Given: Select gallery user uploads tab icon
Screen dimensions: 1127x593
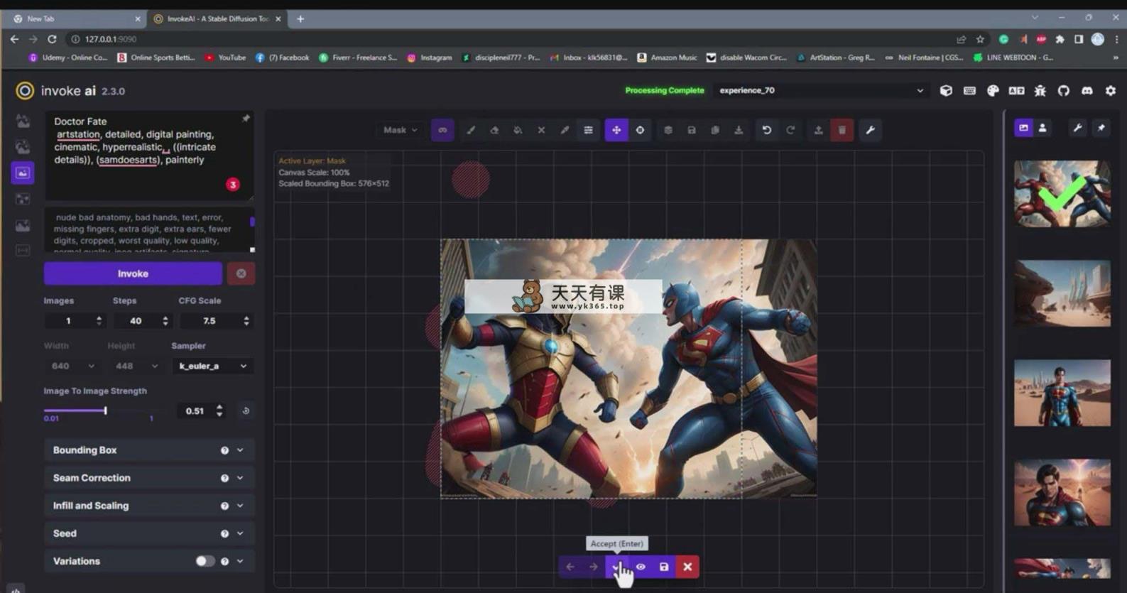Looking at the screenshot, I should (x=1042, y=128).
